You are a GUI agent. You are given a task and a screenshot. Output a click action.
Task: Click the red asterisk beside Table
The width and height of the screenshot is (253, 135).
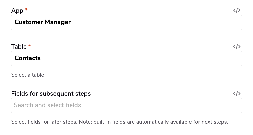(x=29, y=46)
